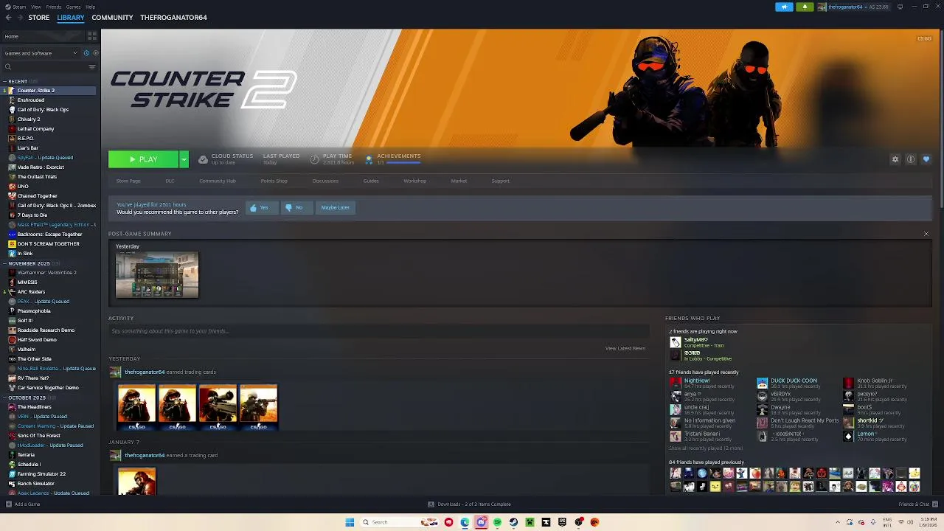Image resolution: width=944 pixels, height=531 pixels.
Task: Open Discord from the taskbar
Action: 481,522
